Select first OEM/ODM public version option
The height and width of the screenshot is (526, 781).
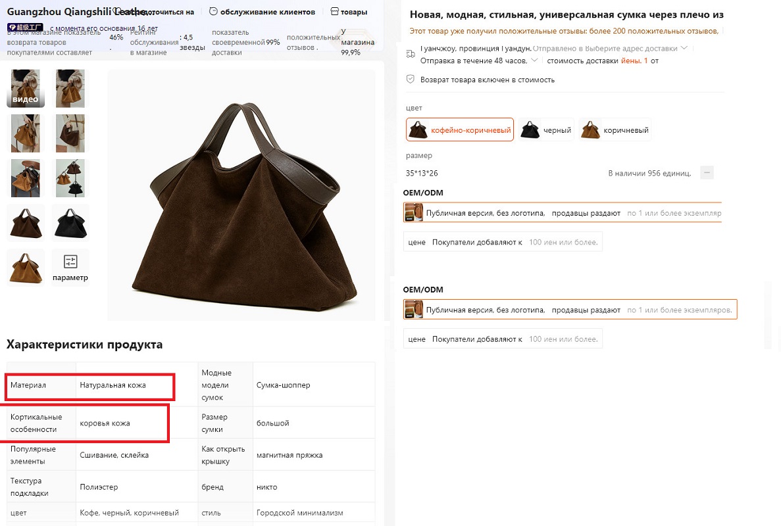point(563,212)
